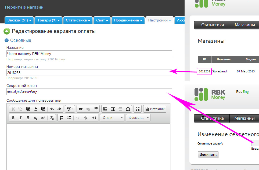Increase indent in the editor
259x170 pixels.
85,118
